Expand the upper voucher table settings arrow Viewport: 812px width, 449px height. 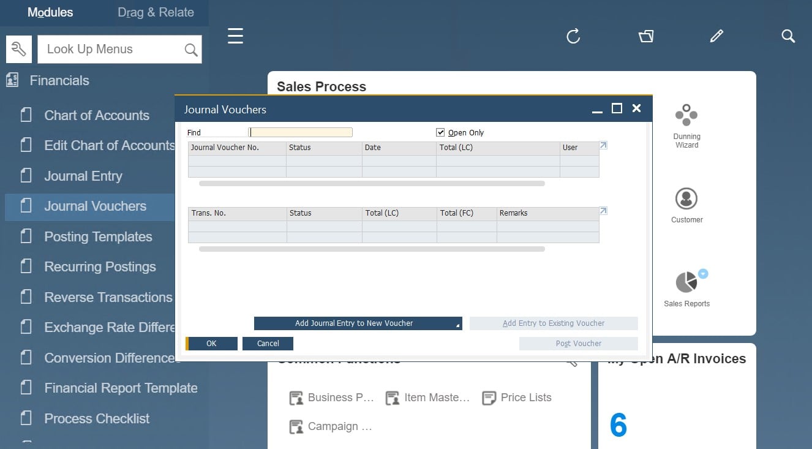coord(603,146)
